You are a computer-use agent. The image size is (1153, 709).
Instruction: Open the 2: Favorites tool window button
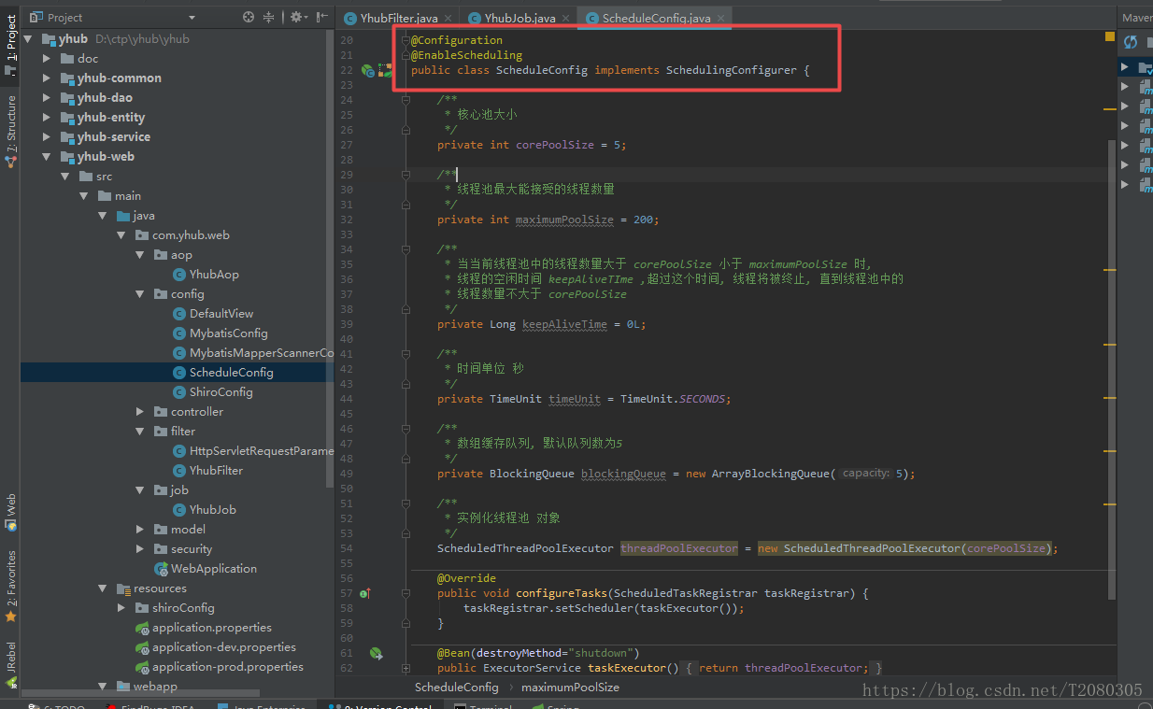point(10,587)
